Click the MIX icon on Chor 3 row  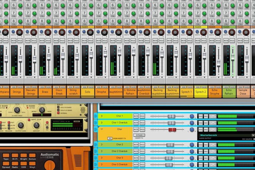206,158
